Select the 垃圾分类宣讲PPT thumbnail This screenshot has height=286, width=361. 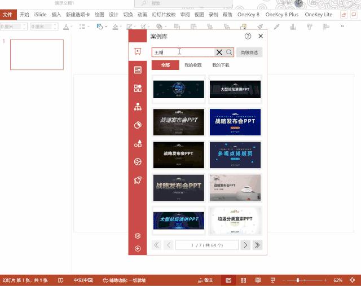tap(235, 221)
